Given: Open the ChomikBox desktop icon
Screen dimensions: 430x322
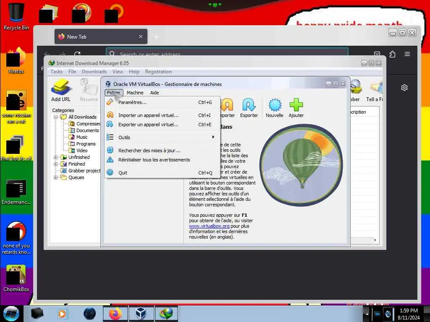Looking at the screenshot, I should point(16,279).
